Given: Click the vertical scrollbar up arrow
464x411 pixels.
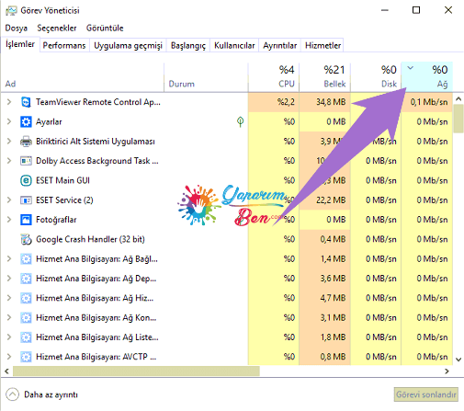Looking at the screenshot, I should [x=458, y=98].
